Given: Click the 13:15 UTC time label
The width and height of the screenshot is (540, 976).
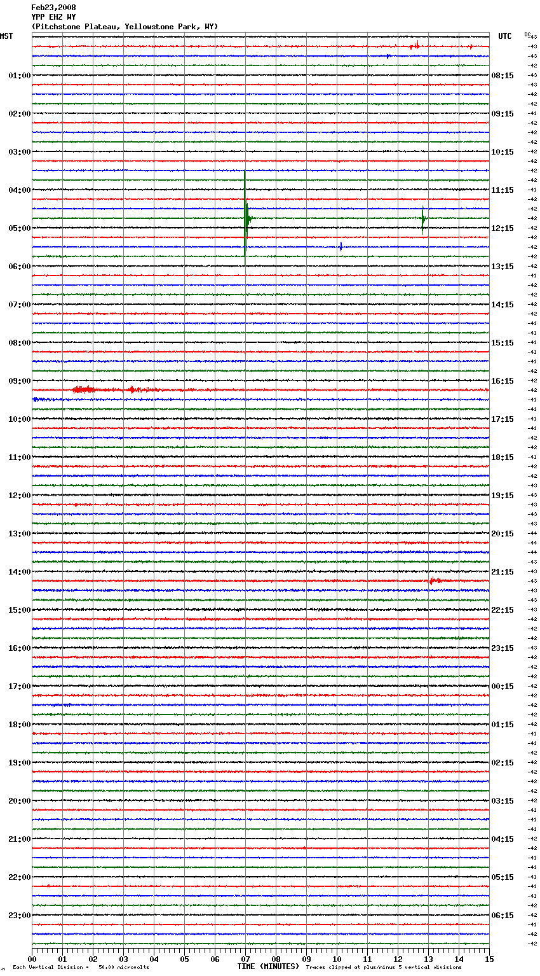Looking at the screenshot, I should [503, 267].
